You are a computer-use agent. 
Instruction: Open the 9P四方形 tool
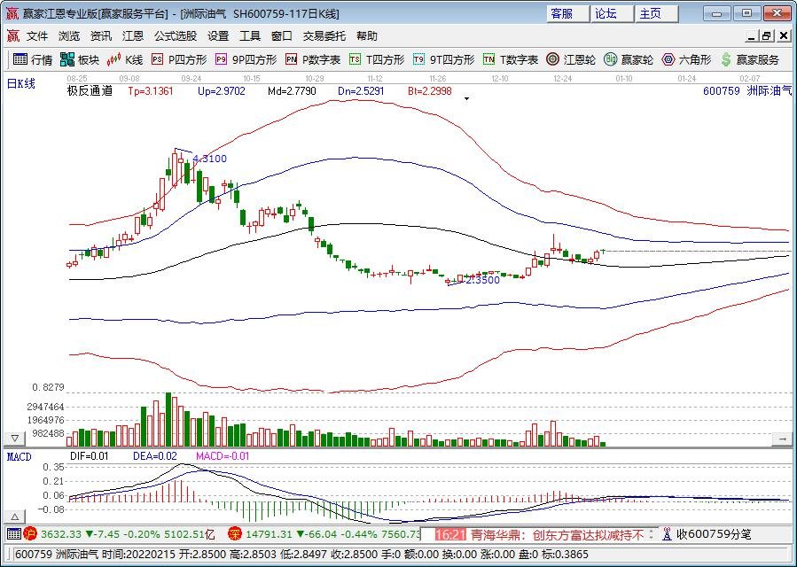point(246,59)
